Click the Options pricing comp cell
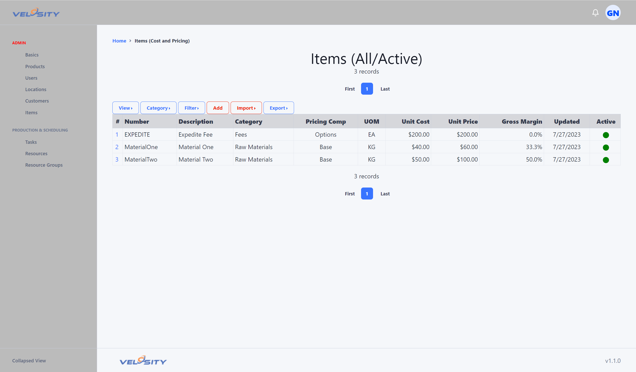Image resolution: width=636 pixels, height=372 pixels. coord(326,135)
